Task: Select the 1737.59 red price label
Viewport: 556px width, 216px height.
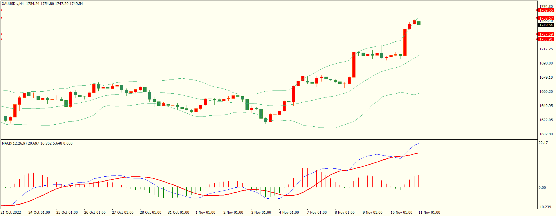Action: click(546, 34)
